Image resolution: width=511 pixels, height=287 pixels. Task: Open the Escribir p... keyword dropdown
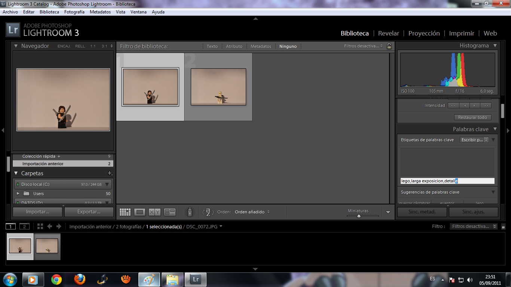coord(474,140)
